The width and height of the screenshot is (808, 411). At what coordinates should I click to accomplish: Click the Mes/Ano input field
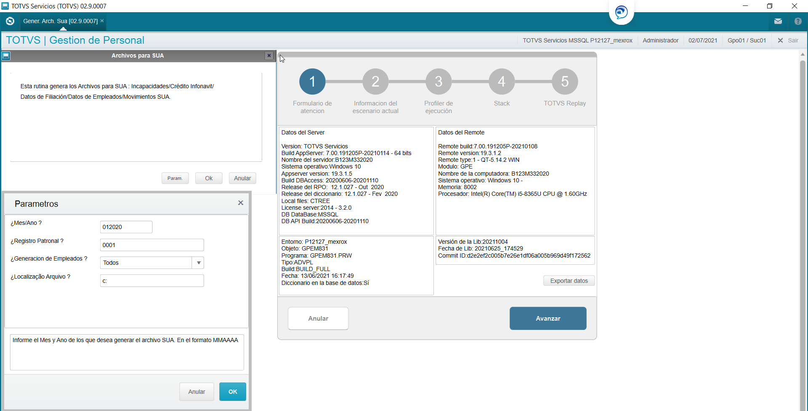click(x=126, y=227)
